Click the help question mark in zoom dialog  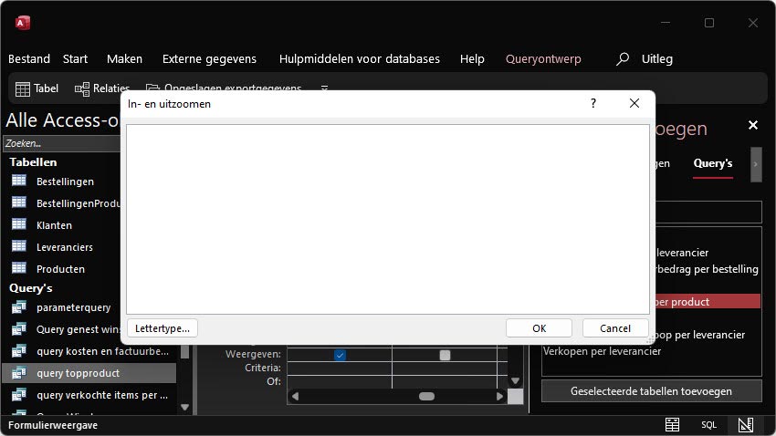[592, 103]
